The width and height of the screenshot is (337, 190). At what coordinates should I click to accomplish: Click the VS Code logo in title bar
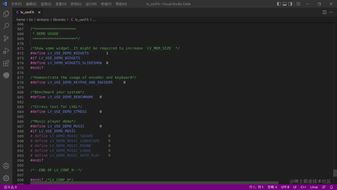[x=5, y=4]
